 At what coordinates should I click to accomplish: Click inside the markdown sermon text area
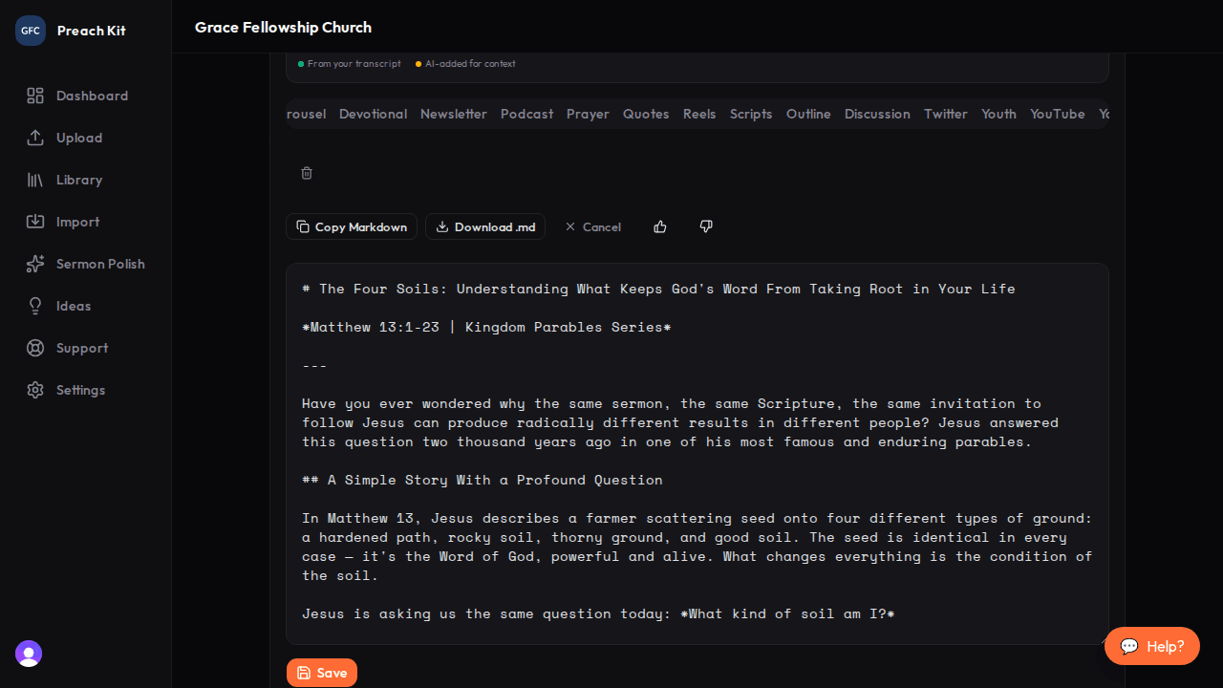tap(696, 449)
